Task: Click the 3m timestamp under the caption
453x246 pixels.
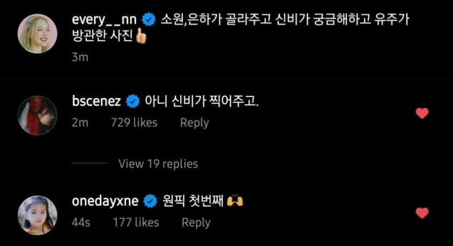Action: tap(79, 58)
